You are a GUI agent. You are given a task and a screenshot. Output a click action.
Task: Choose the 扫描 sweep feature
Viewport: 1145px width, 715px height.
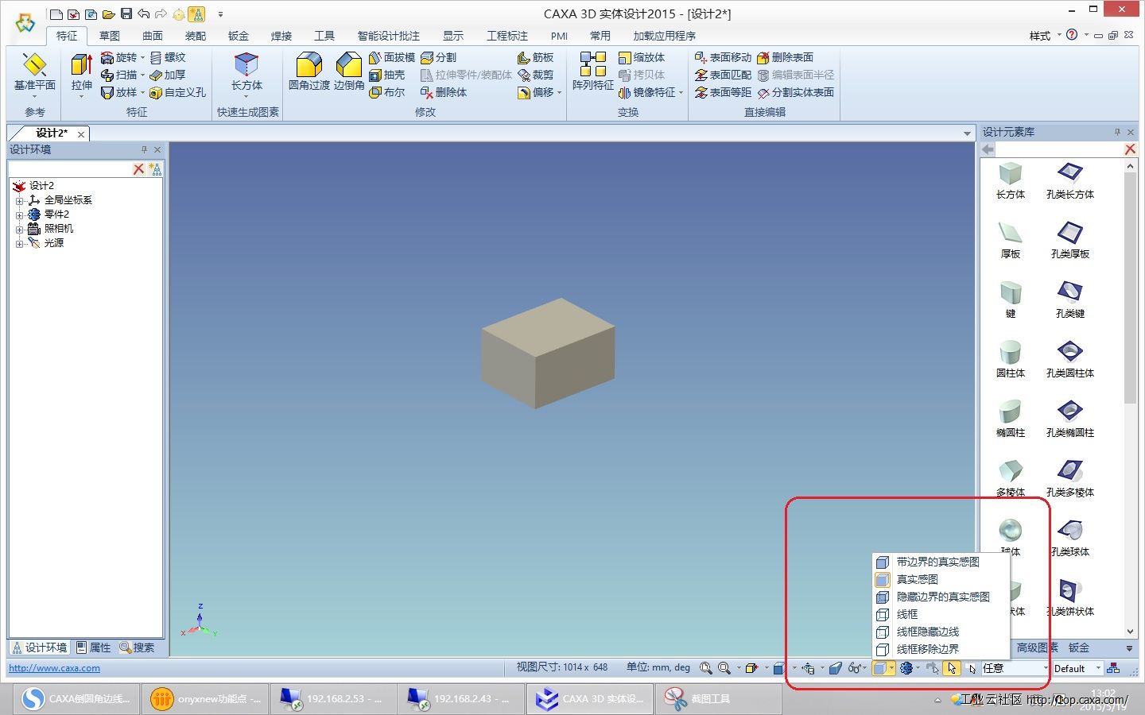coord(119,75)
